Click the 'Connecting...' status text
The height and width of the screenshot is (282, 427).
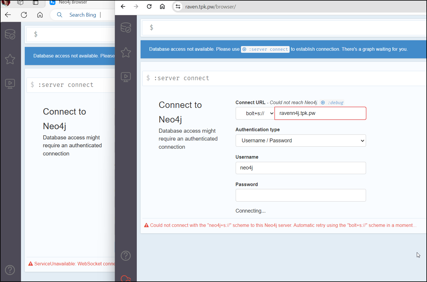coord(251,211)
